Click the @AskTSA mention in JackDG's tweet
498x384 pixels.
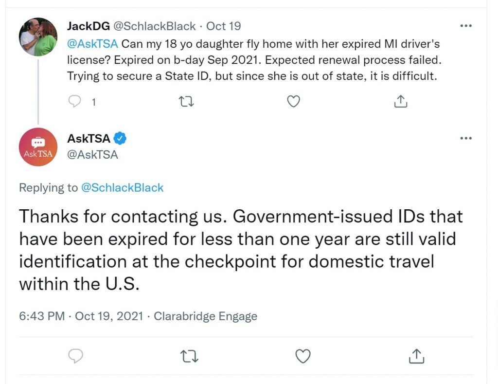92,44
